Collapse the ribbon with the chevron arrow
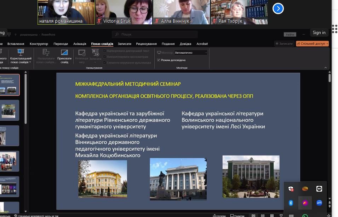Screen dimensions: 338x217 326,68
